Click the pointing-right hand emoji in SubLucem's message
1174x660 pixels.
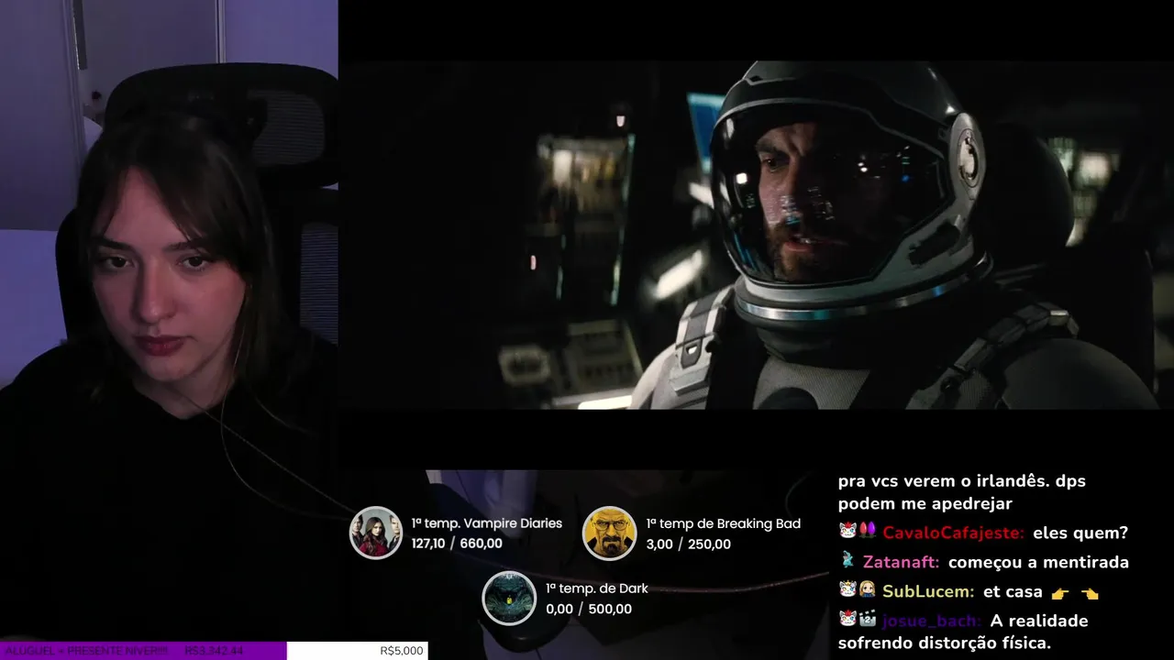coord(1060,592)
